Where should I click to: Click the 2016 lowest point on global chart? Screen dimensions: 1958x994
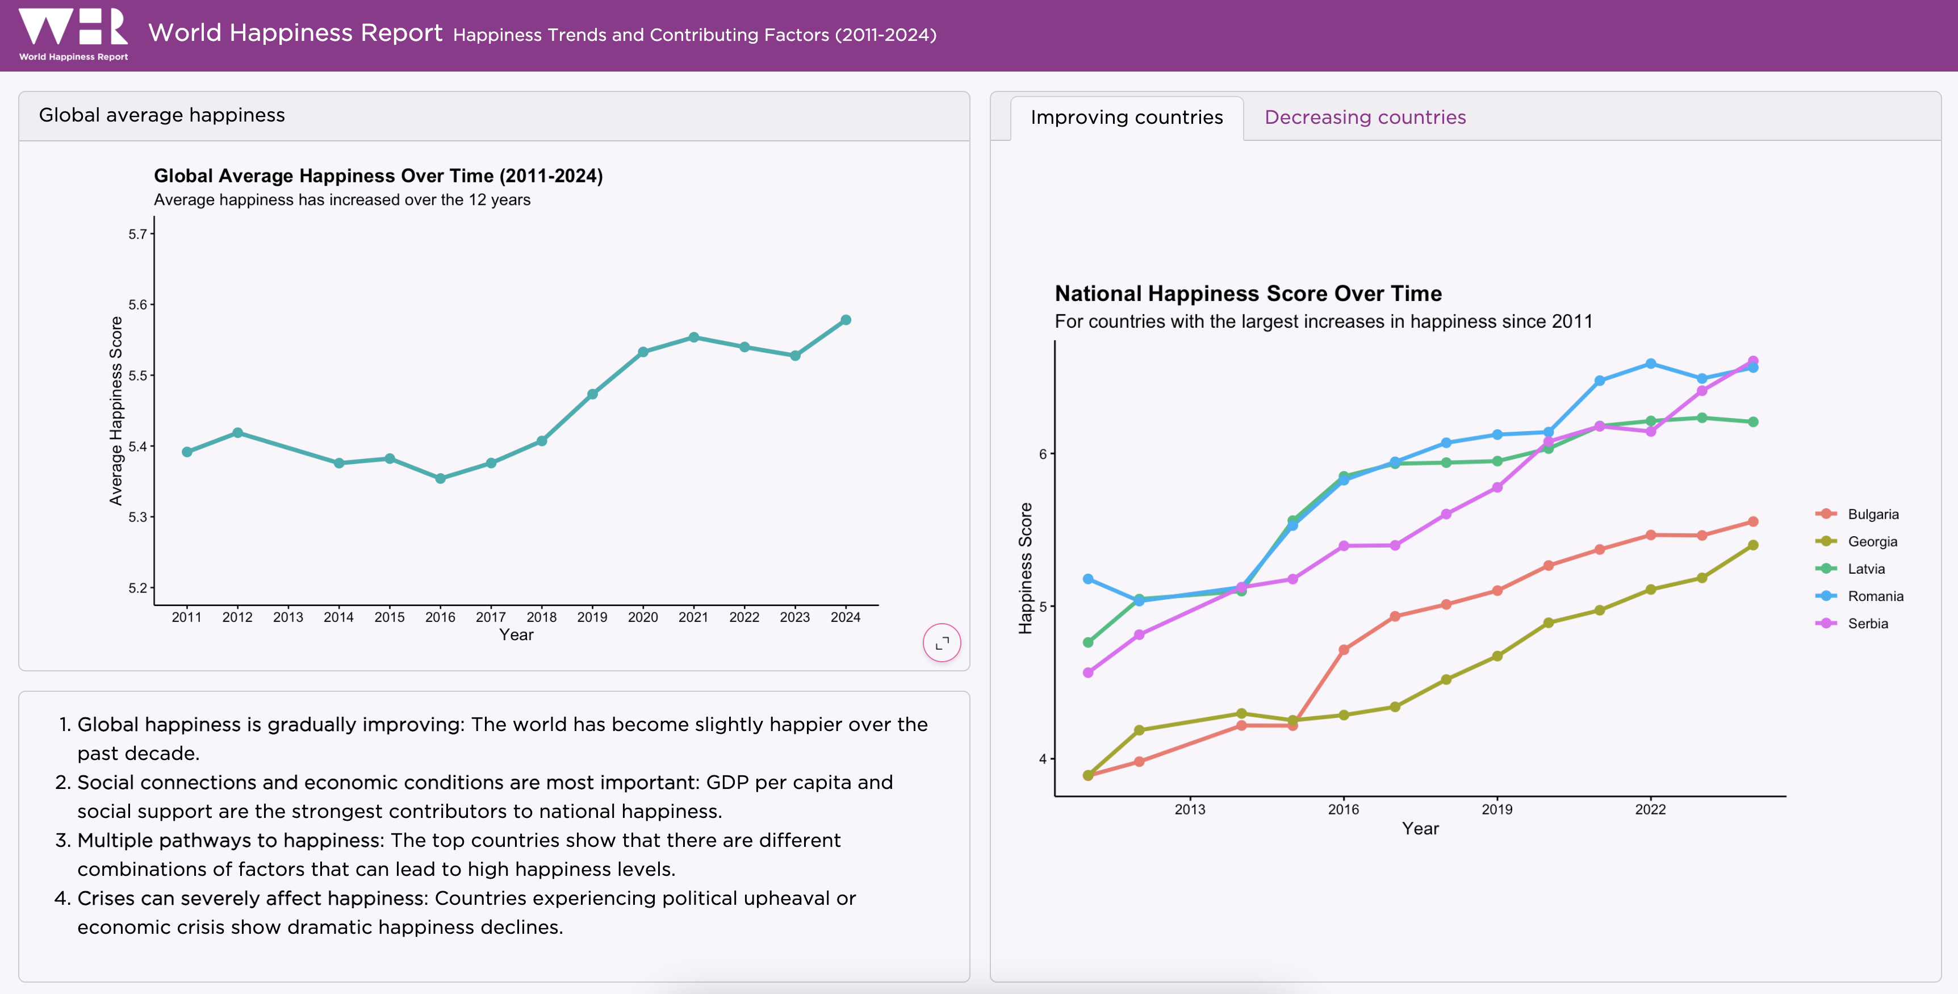tap(440, 478)
